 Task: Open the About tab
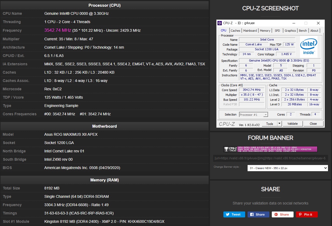click(314, 31)
